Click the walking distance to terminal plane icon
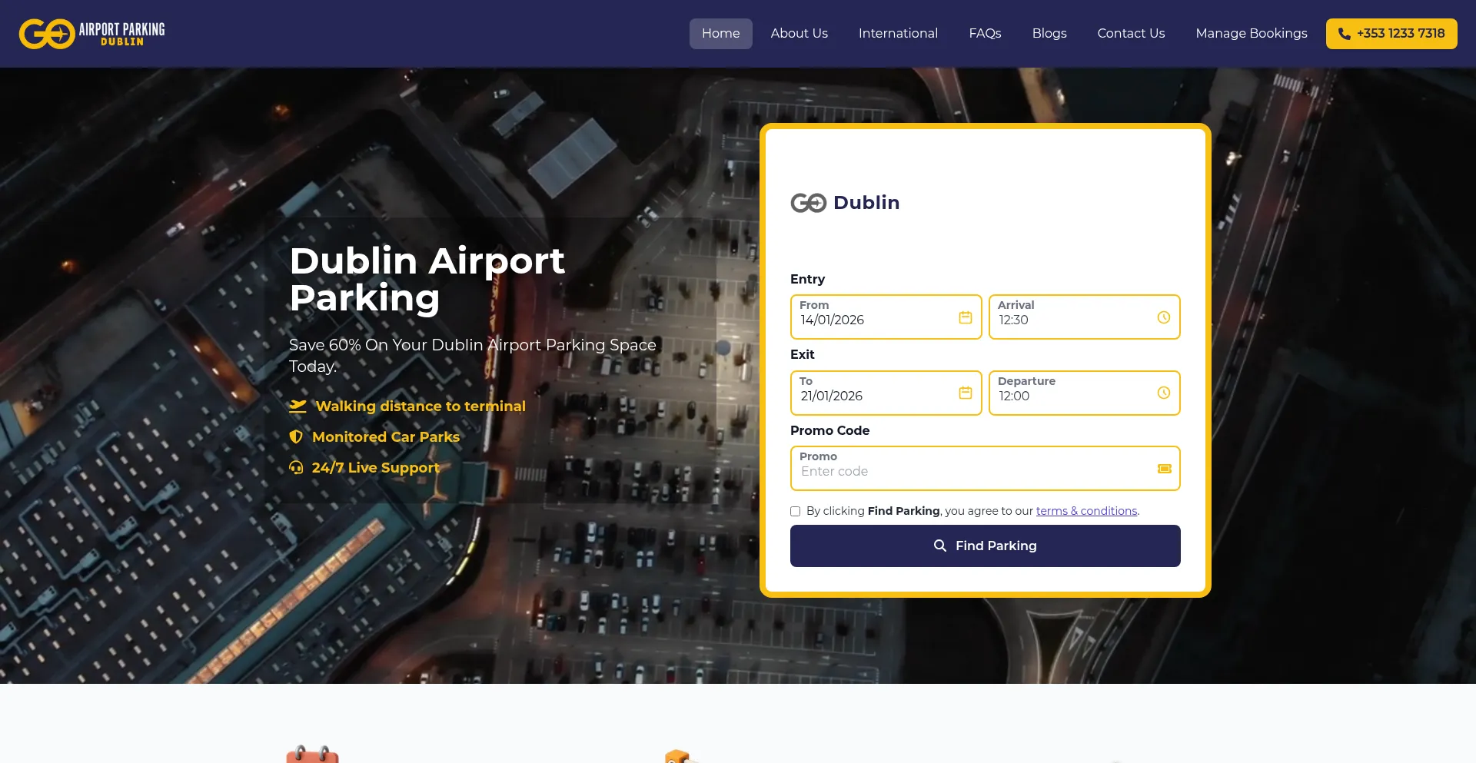This screenshot has height=763, width=1476. click(x=297, y=406)
